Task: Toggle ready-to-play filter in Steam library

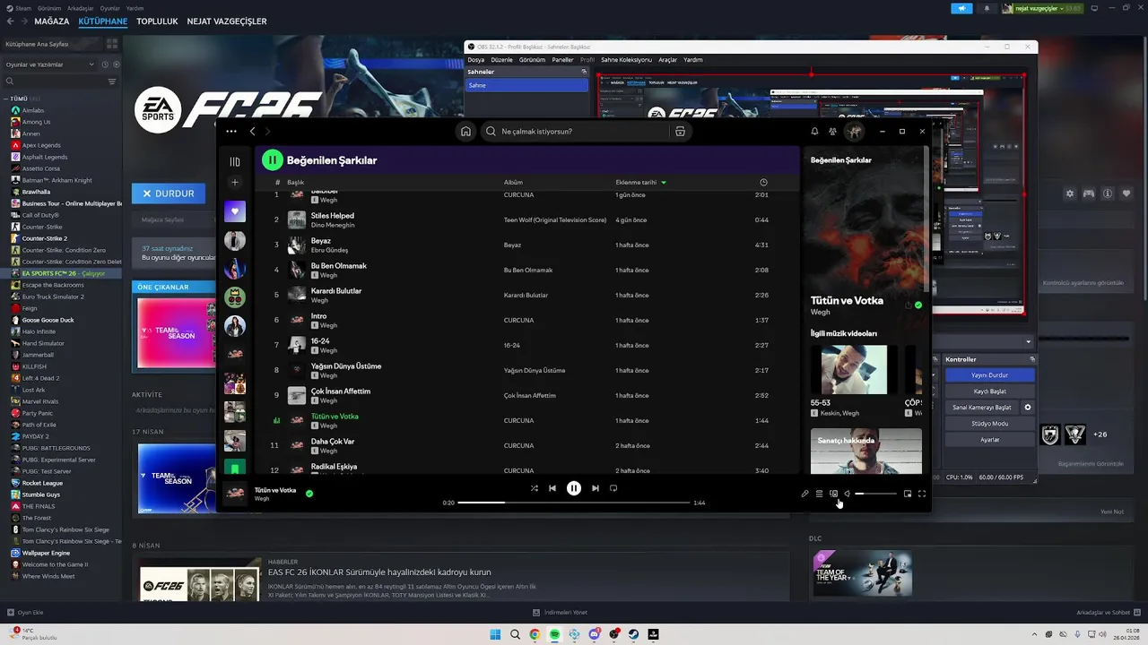Action: tap(116, 64)
